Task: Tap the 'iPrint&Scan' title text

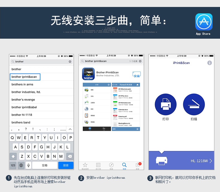Action: (x=181, y=63)
